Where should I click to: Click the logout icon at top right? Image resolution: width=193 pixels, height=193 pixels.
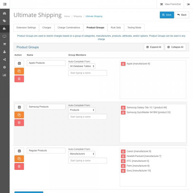(188, 4)
